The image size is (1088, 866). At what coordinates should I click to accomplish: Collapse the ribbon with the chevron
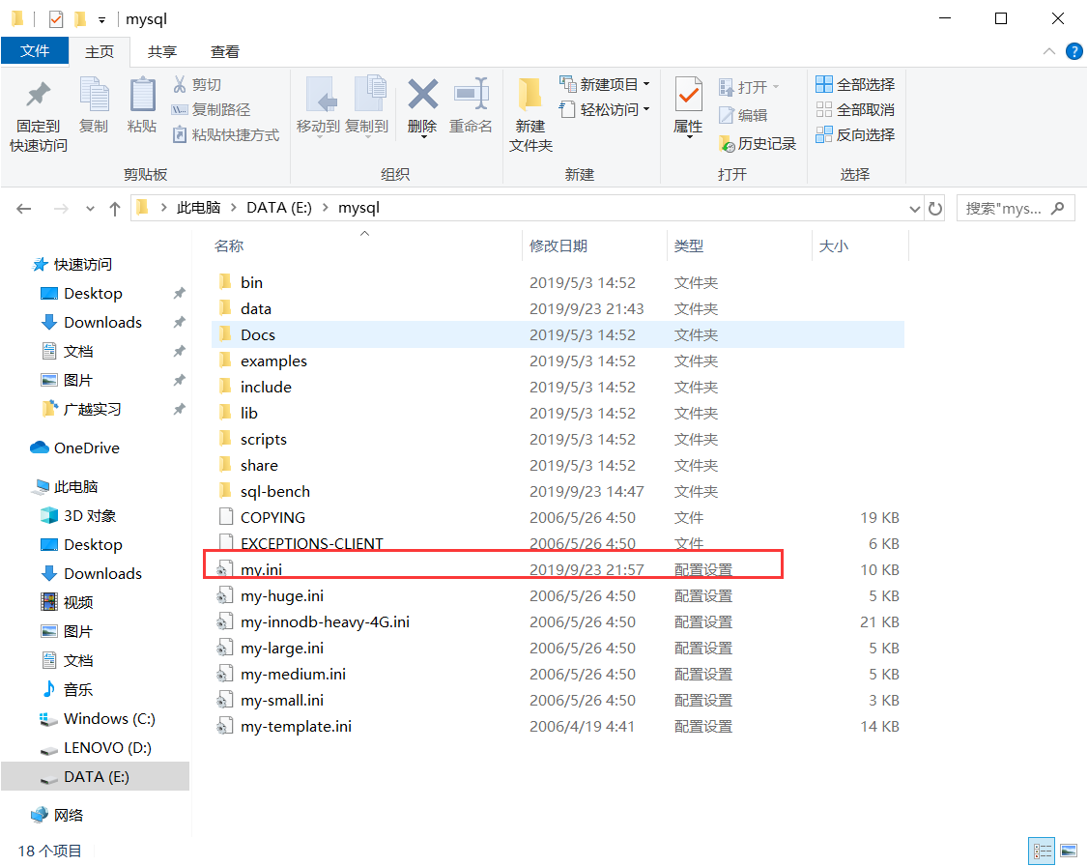tap(1049, 51)
